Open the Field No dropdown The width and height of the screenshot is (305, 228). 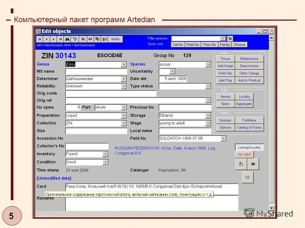(223, 138)
